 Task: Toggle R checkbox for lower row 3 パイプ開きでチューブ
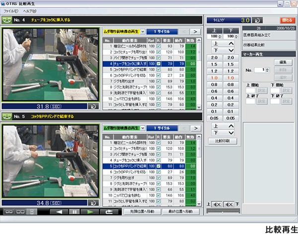click(158, 154)
